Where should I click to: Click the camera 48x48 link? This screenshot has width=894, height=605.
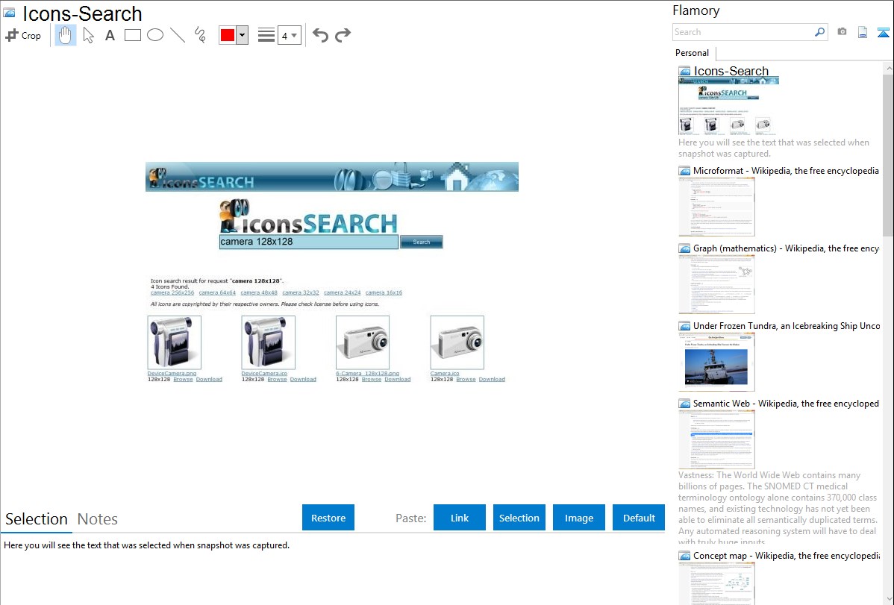(x=259, y=292)
